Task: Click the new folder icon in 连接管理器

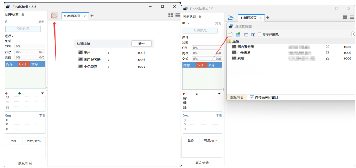Action: (x=238, y=34)
